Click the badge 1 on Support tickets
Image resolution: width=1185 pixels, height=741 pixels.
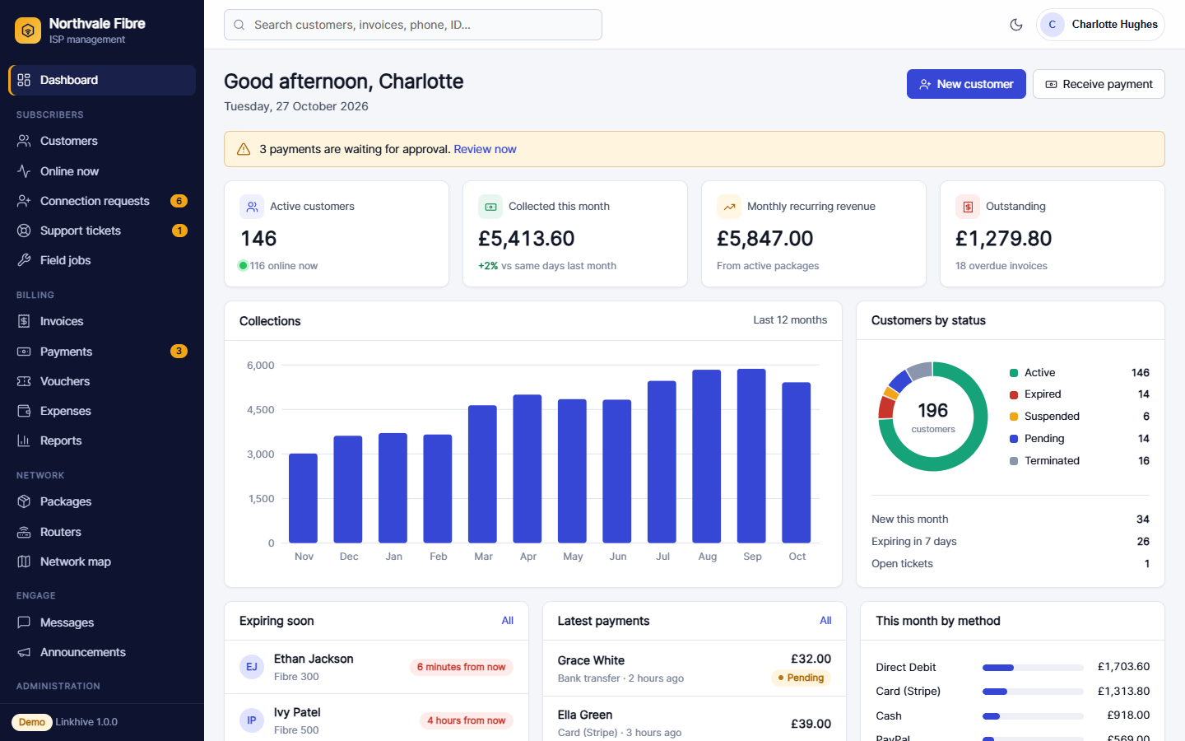coord(179,231)
